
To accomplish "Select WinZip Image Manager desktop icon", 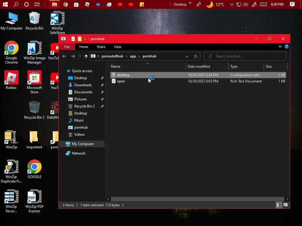I will (x=35, y=52).
